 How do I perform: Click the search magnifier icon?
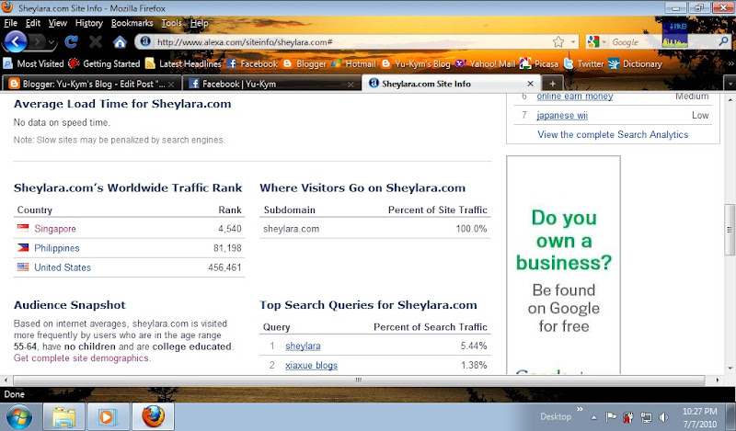click(x=723, y=41)
